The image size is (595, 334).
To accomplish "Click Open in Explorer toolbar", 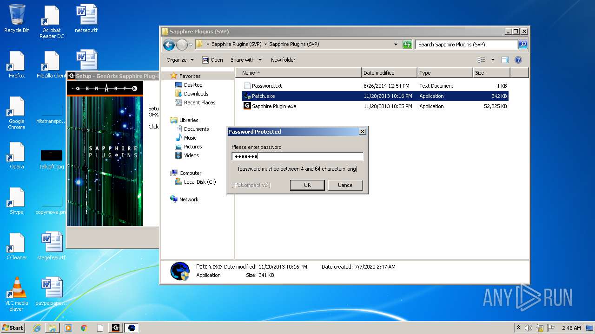I will pyautogui.click(x=212, y=60).
